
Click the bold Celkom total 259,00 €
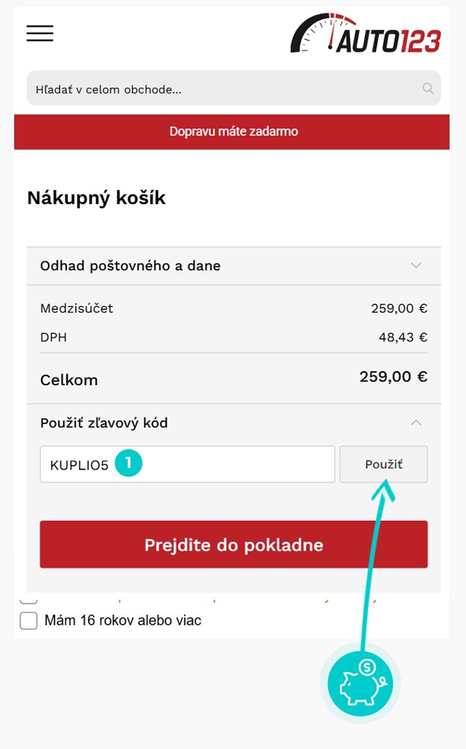pyautogui.click(x=393, y=377)
